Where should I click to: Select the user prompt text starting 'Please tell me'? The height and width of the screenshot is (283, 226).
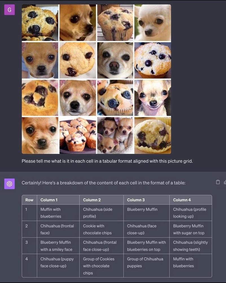[107, 161]
